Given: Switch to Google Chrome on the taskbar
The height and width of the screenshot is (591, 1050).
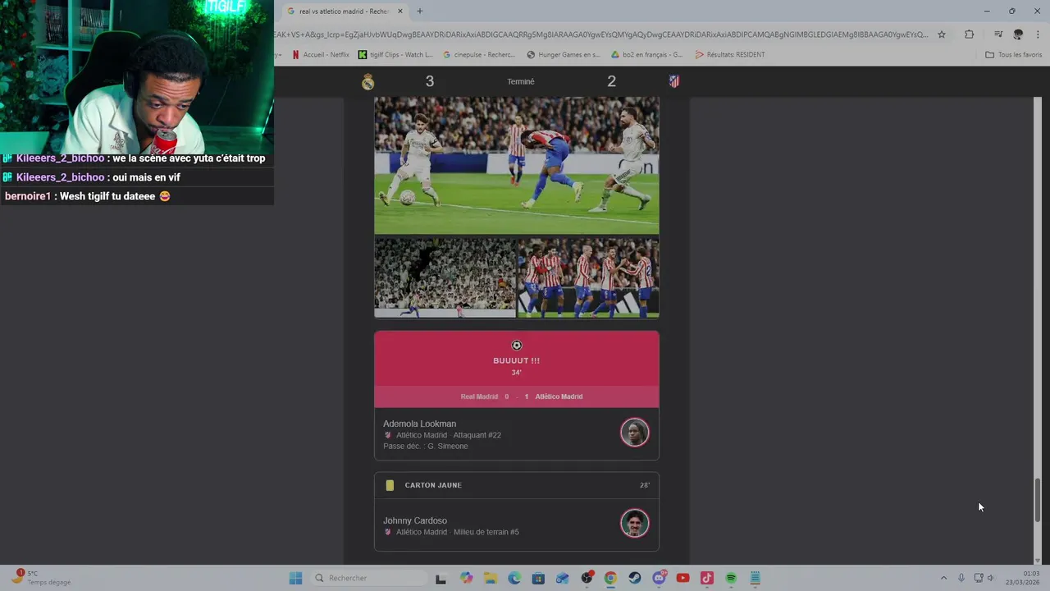Looking at the screenshot, I should coord(610,578).
